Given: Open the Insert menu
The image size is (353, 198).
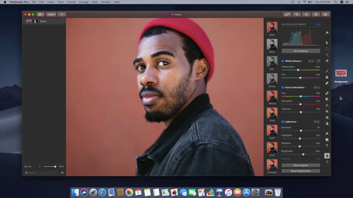Looking at the screenshot, I should point(50,2).
